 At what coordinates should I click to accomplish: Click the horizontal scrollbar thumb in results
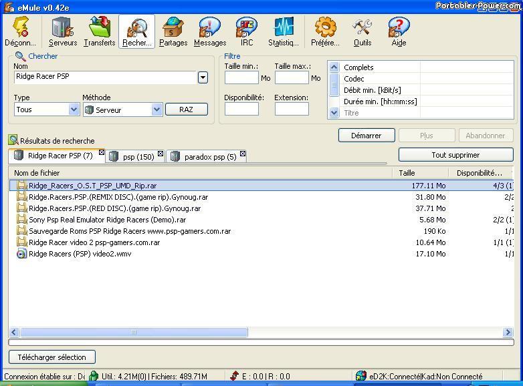(134, 332)
